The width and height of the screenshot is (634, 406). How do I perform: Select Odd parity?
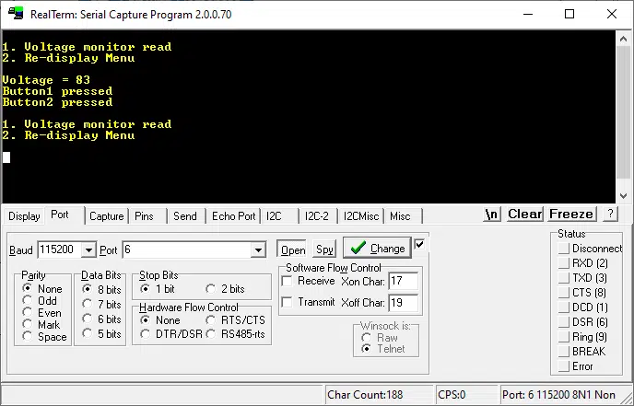[x=40, y=301]
